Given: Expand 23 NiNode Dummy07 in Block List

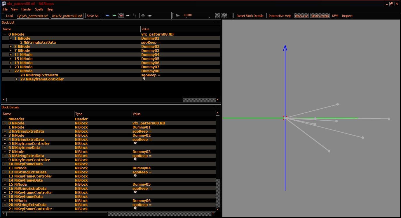Looking at the screenshot, I should (x=11, y=67).
